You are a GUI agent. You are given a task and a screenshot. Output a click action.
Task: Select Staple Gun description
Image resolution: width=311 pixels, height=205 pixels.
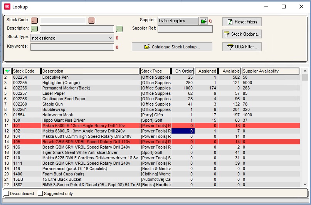52,104
